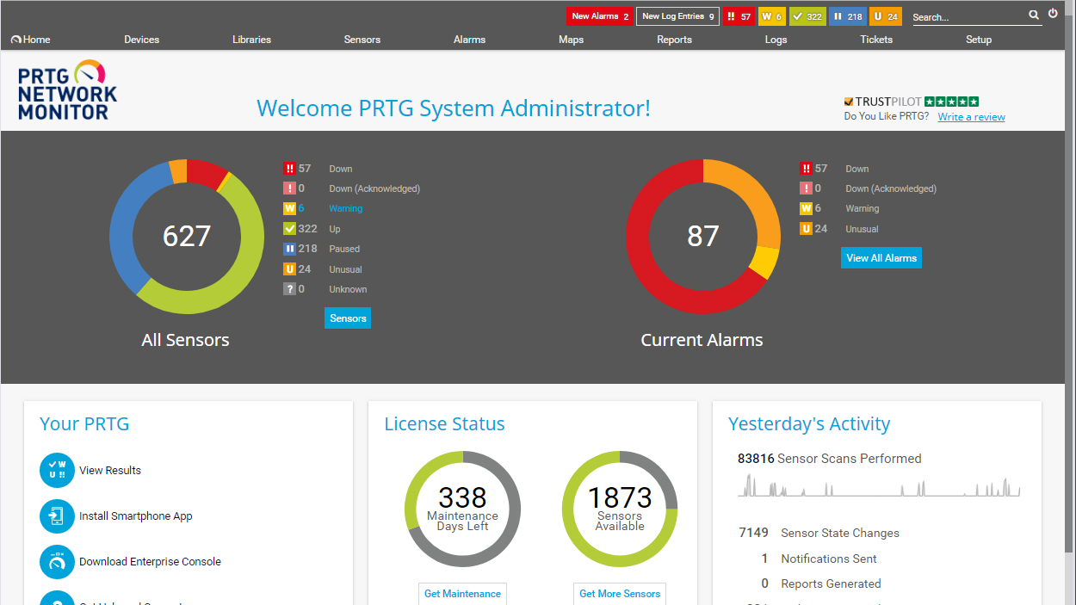Click the blue Sensors button
The width and height of the screenshot is (1076, 605).
[x=348, y=318]
